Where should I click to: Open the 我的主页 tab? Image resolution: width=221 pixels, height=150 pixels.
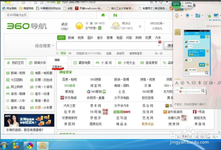(15, 63)
